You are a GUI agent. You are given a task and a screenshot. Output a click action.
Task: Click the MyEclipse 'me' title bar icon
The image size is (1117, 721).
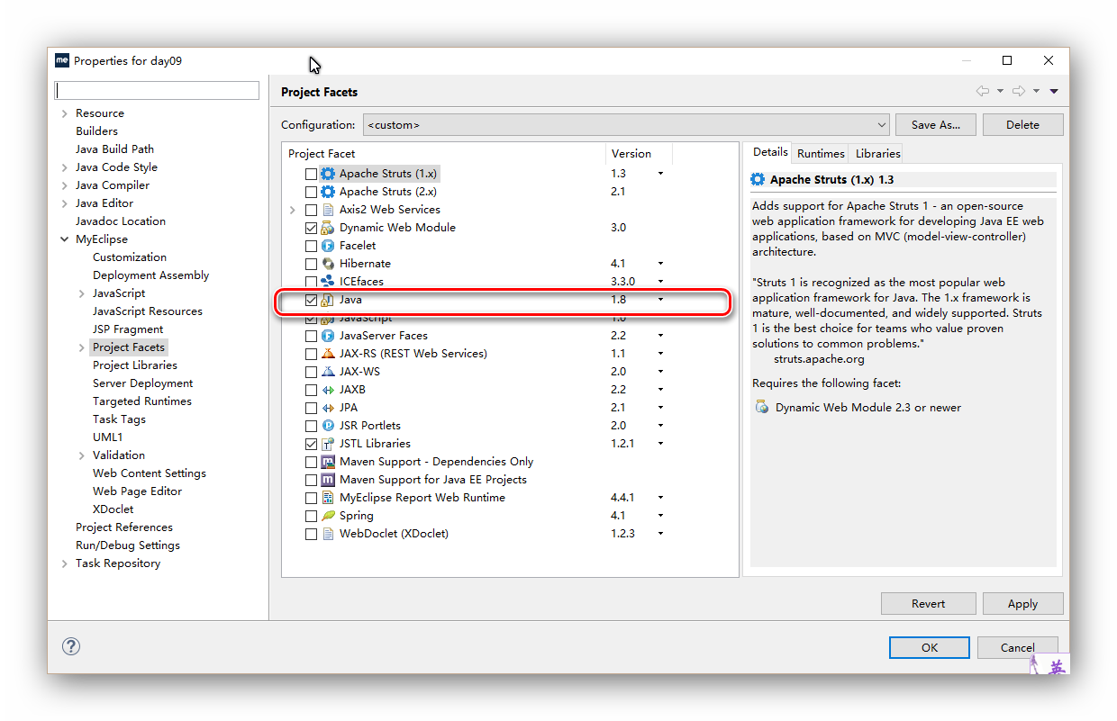pos(62,60)
